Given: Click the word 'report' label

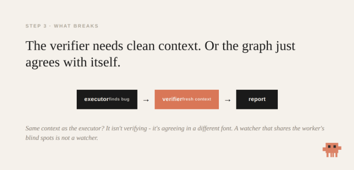Looking at the screenshot, I should pyautogui.click(x=257, y=99).
